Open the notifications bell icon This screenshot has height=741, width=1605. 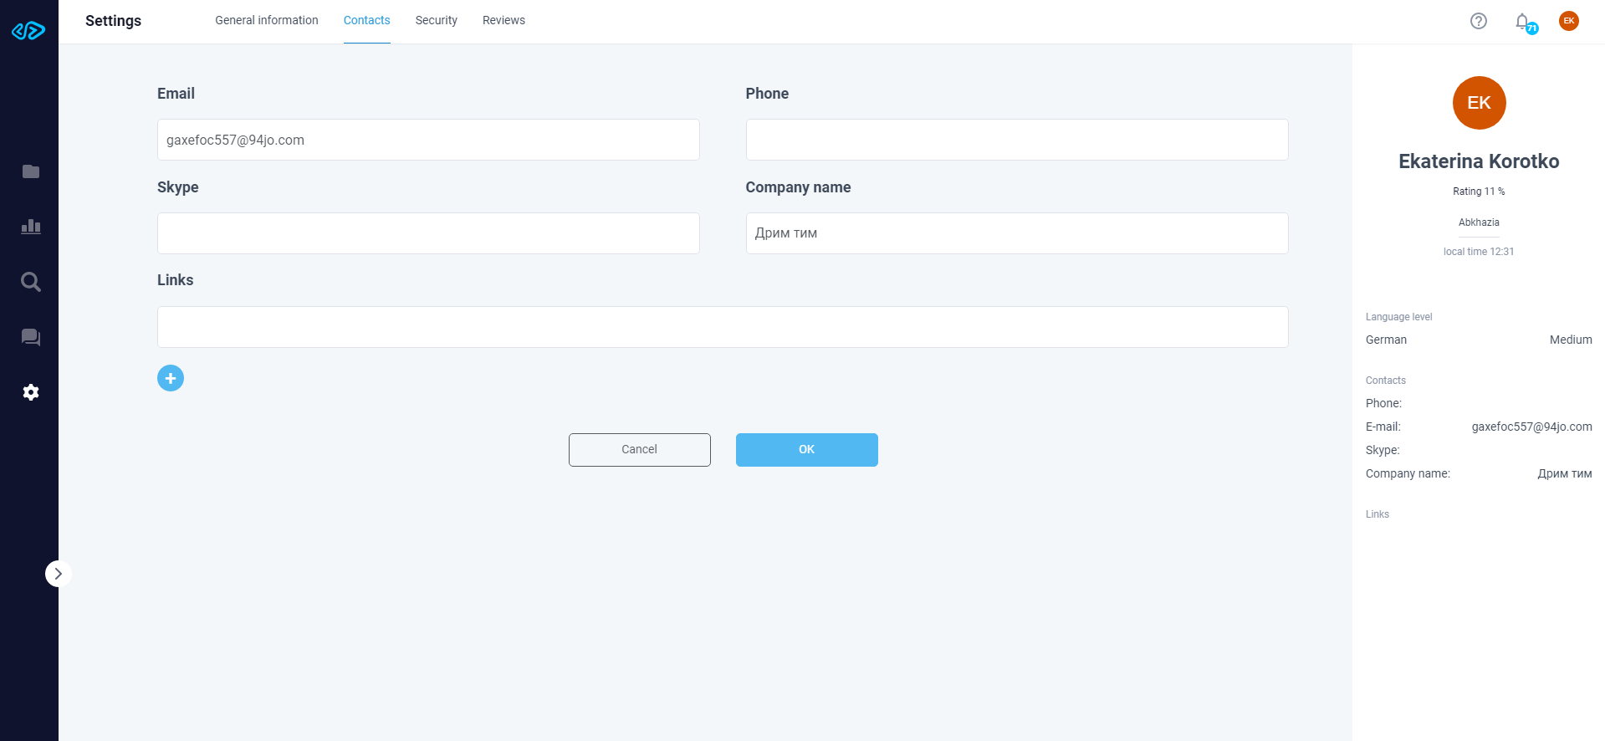(x=1524, y=22)
